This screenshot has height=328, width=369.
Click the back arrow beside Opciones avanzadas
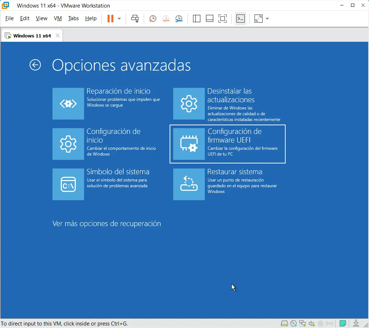tap(35, 65)
